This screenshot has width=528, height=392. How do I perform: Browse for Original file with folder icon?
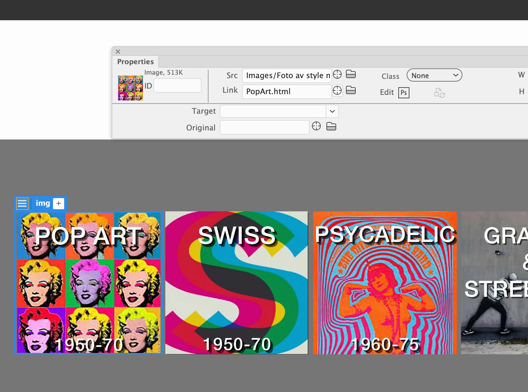click(331, 126)
